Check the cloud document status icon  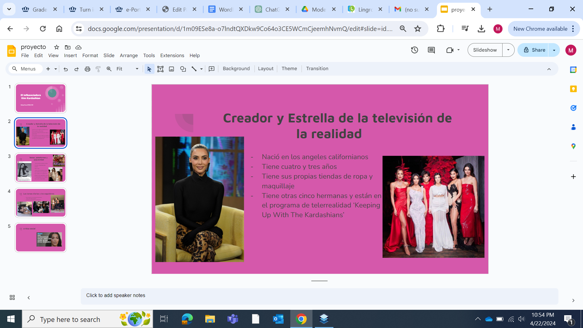point(78,47)
